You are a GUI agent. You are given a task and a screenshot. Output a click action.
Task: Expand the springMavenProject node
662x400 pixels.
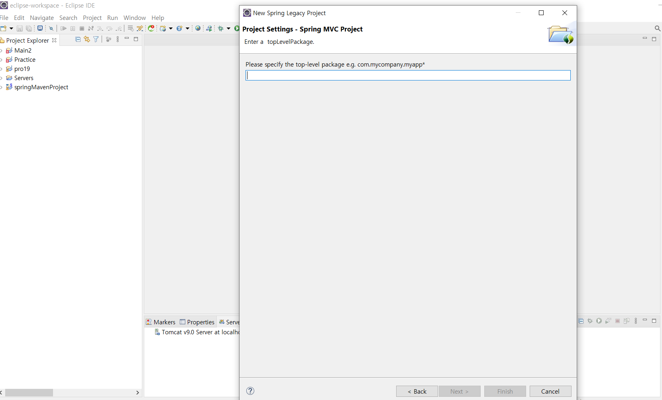tap(2, 87)
